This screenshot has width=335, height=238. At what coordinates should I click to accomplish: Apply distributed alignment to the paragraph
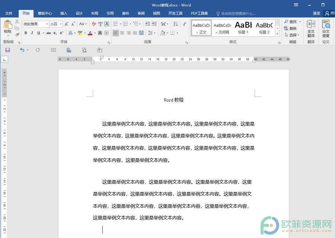(141, 33)
